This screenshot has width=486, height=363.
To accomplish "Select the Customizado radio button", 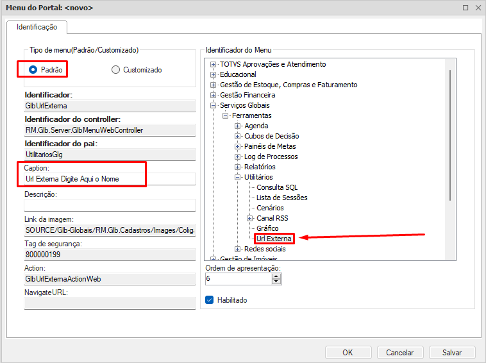I will pos(115,70).
